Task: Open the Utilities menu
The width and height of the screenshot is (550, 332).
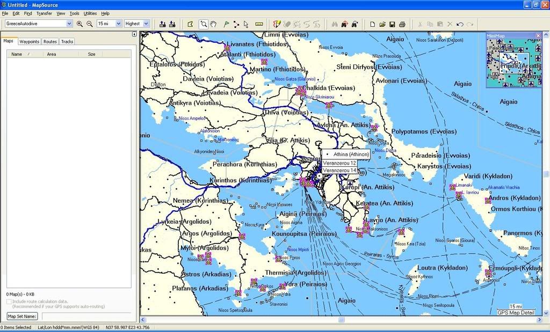Action: [90, 13]
